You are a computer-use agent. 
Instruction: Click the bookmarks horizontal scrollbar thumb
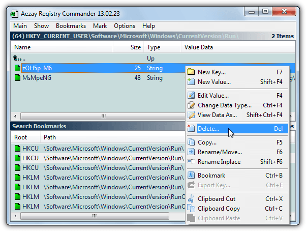95,216
